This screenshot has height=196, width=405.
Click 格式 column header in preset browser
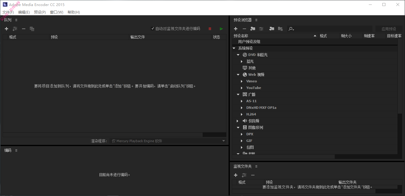[329, 36]
